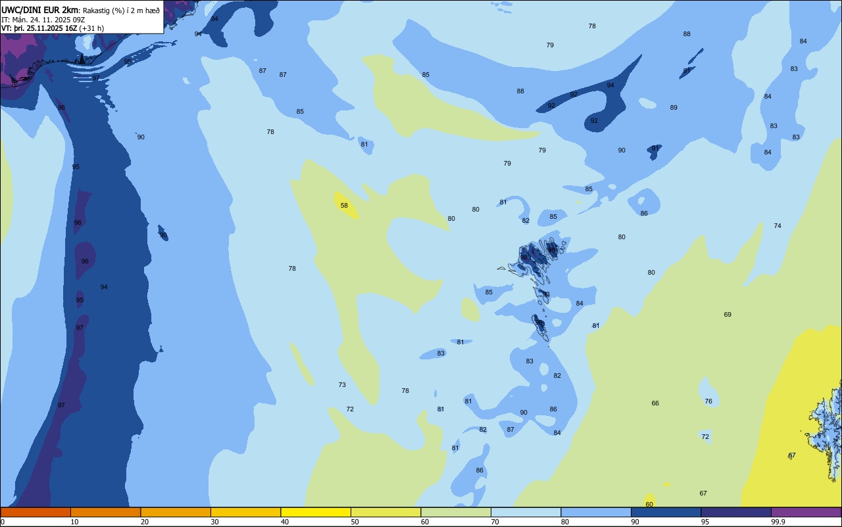Click the 80–90 medium blue legend segment
This screenshot has height=527, width=842.
click(x=596, y=512)
